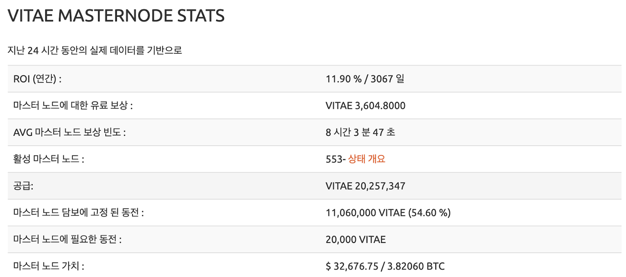The width and height of the screenshot is (626, 277).
Task: Select the 마스터 노드 가치 row label
Action: [49, 266]
